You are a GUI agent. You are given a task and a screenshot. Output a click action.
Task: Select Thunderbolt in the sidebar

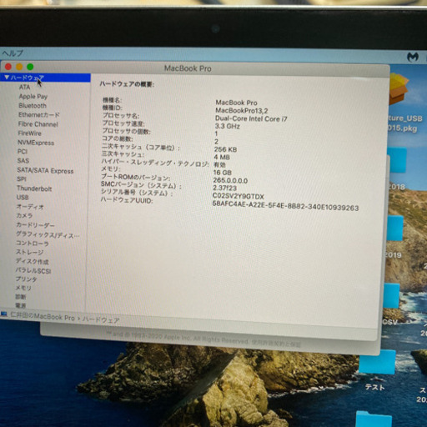point(34,188)
